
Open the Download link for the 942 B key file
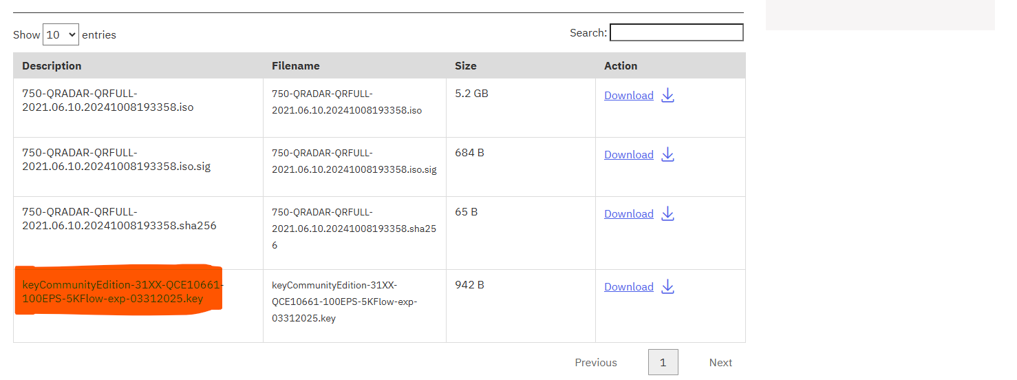coord(628,287)
